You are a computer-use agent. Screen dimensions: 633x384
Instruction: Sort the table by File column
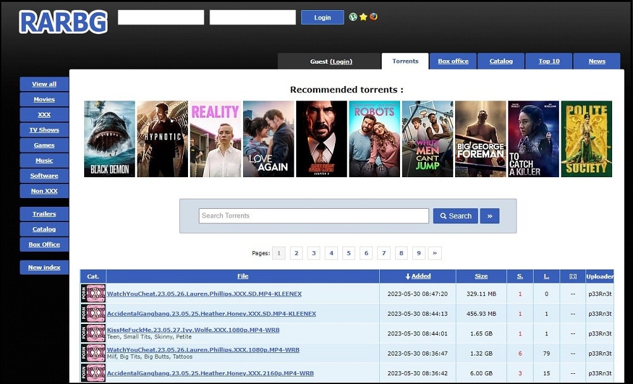[x=242, y=276]
